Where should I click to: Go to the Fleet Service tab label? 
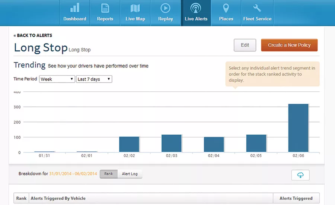click(257, 19)
